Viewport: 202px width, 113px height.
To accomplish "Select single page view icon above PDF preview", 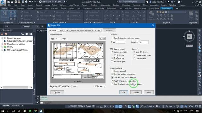I will (101, 39).
